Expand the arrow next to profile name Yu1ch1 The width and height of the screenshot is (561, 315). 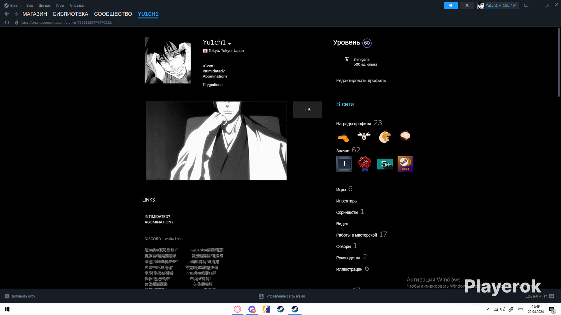[x=229, y=44]
